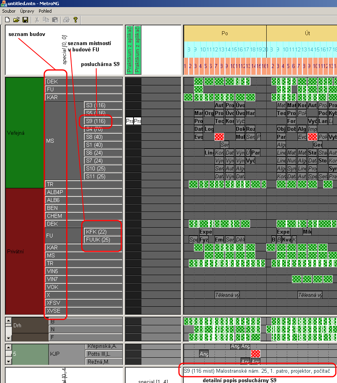Image resolution: width=337 pixels, height=383 pixels.
Task: Select the KFK (22) room row
Action: [x=96, y=232]
